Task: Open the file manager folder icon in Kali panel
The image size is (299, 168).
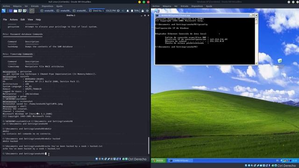Action: [x=15, y=11]
